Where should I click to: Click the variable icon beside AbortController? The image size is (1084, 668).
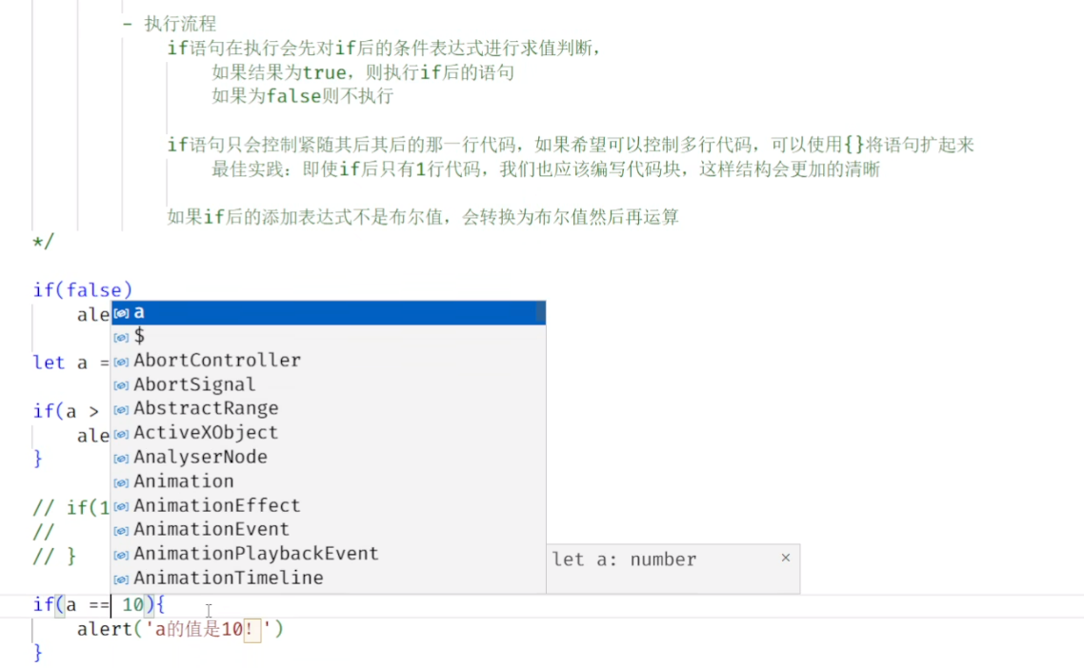click(122, 362)
